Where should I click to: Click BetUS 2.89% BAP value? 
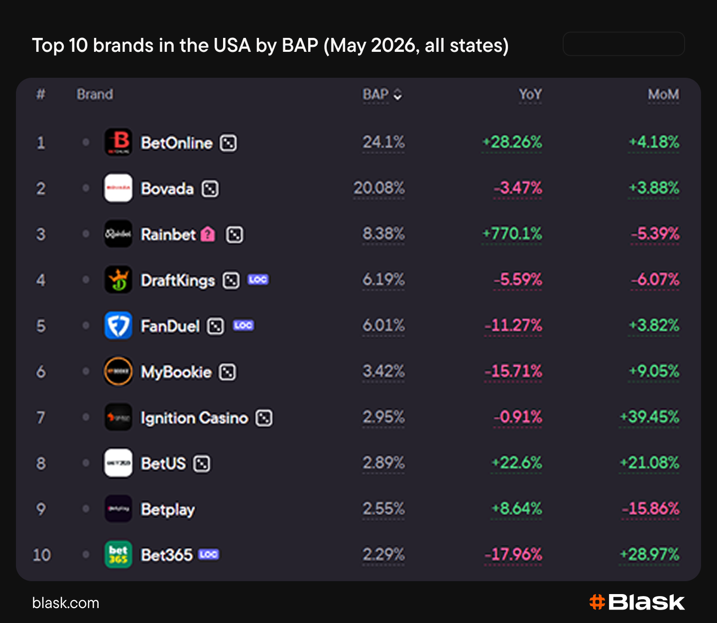[383, 463]
